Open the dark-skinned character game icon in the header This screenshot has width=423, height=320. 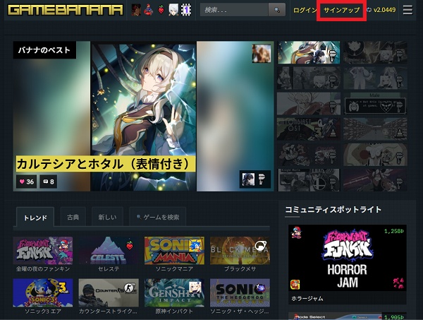click(x=136, y=10)
